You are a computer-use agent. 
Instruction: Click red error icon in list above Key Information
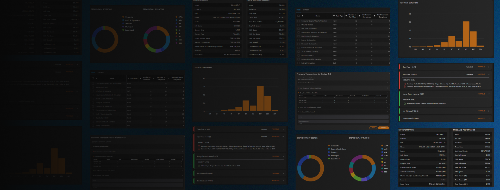pyautogui.click(x=404, y=84)
